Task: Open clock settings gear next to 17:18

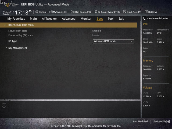Action: (x=30, y=11)
